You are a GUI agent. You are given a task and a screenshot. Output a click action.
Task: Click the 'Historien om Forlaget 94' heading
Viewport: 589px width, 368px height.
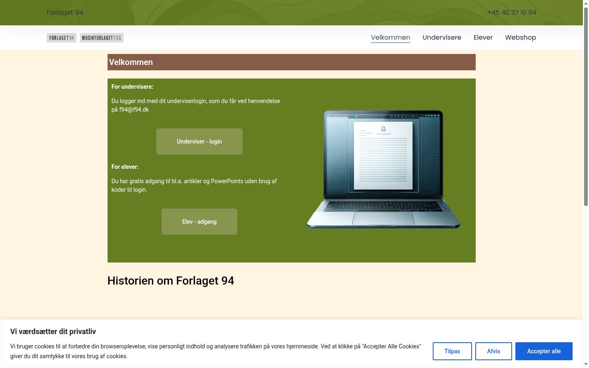(x=171, y=280)
